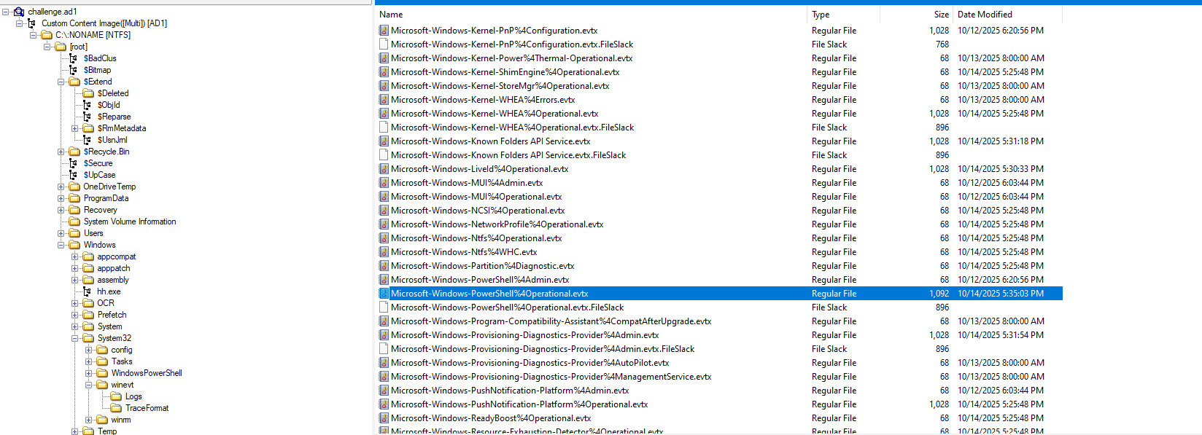The height and width of the screenshot is (435, 1202).
Task: Expand the config folder node
Action: 89,350
